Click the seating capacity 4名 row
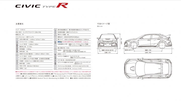The height and width of the screenshot is (101, 181). (36, 51)
